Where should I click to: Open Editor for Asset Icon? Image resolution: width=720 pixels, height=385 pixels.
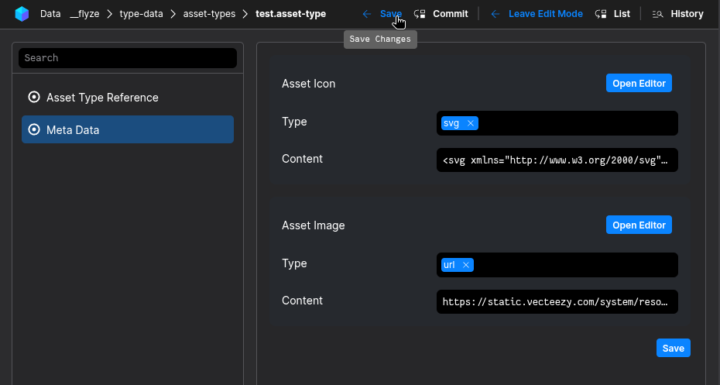point(639,83)
